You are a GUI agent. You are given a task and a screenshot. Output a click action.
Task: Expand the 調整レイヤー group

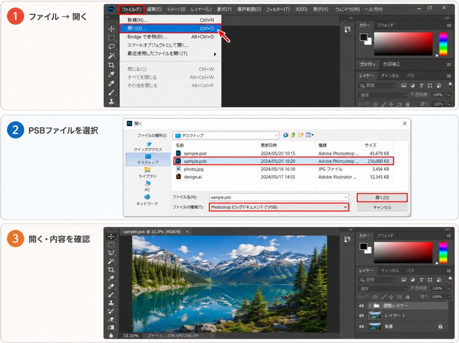[x=370, y=306]
